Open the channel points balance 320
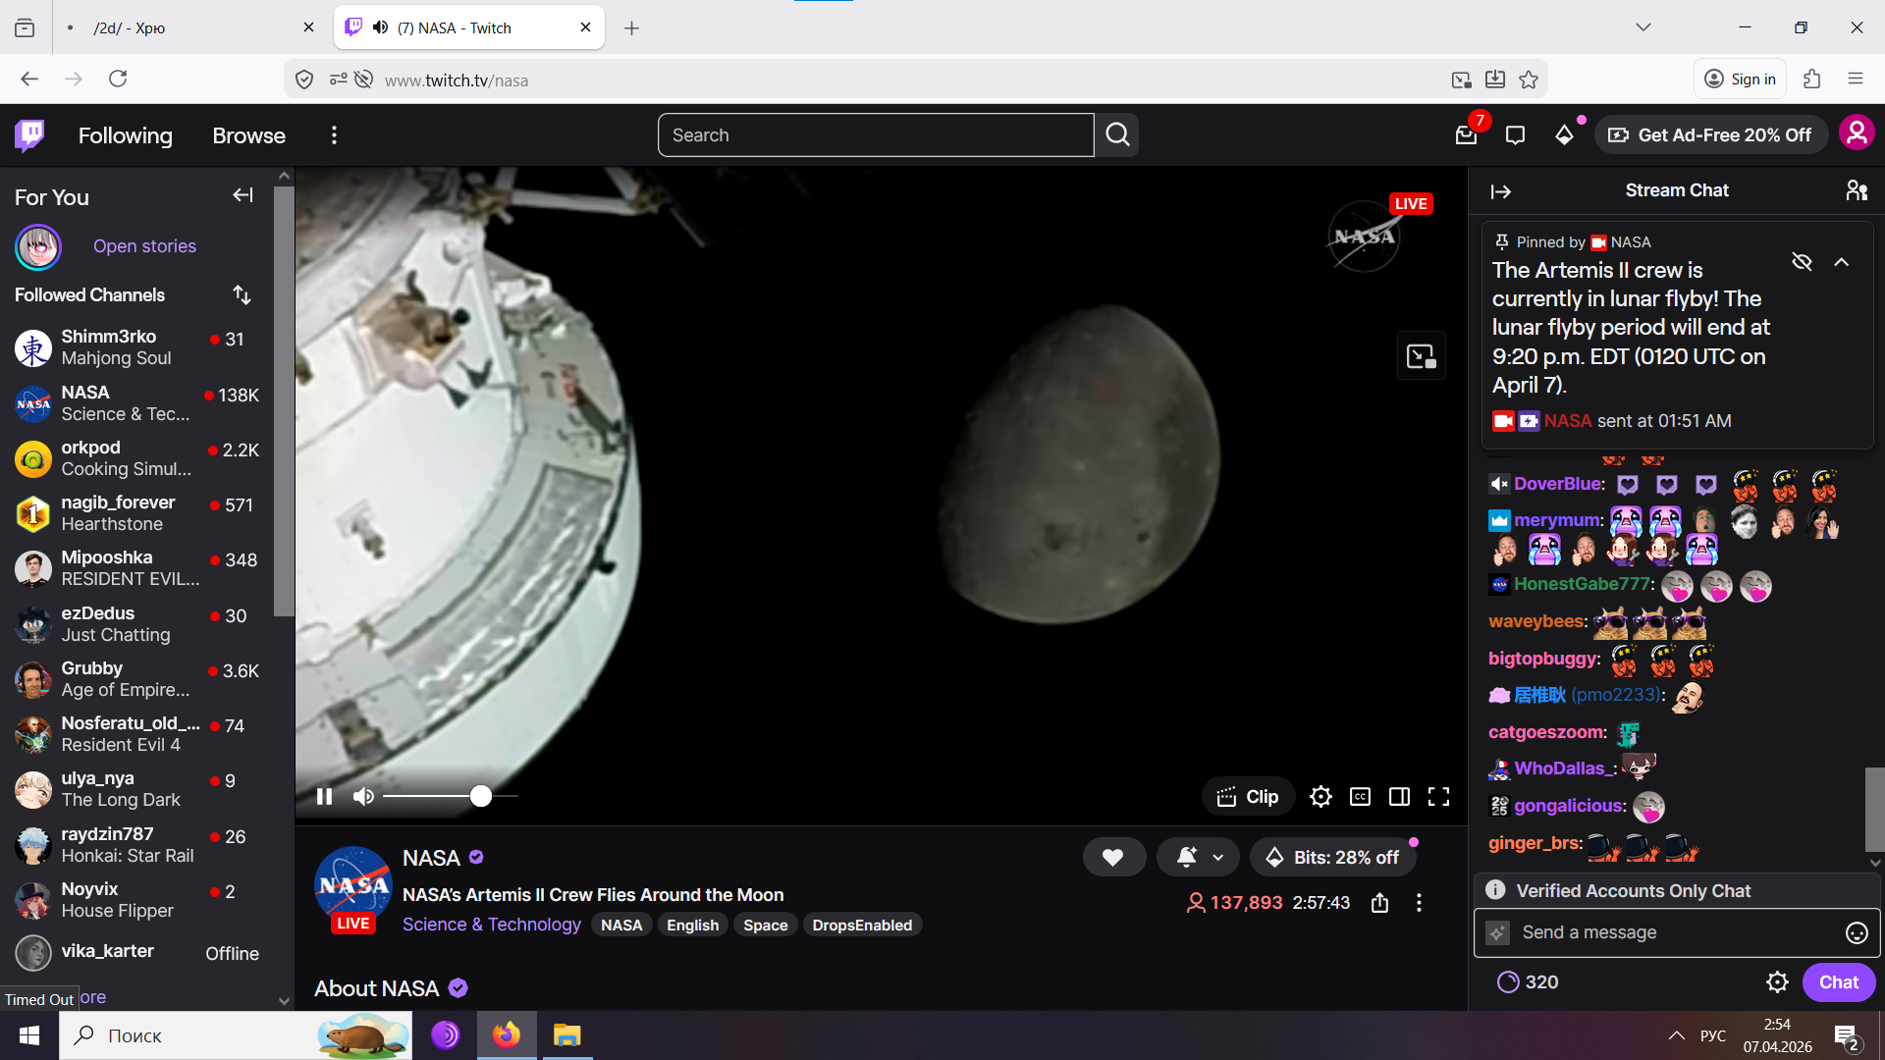Image resolution: width=1885 pixels, height=1060 pixels. 1528,982
